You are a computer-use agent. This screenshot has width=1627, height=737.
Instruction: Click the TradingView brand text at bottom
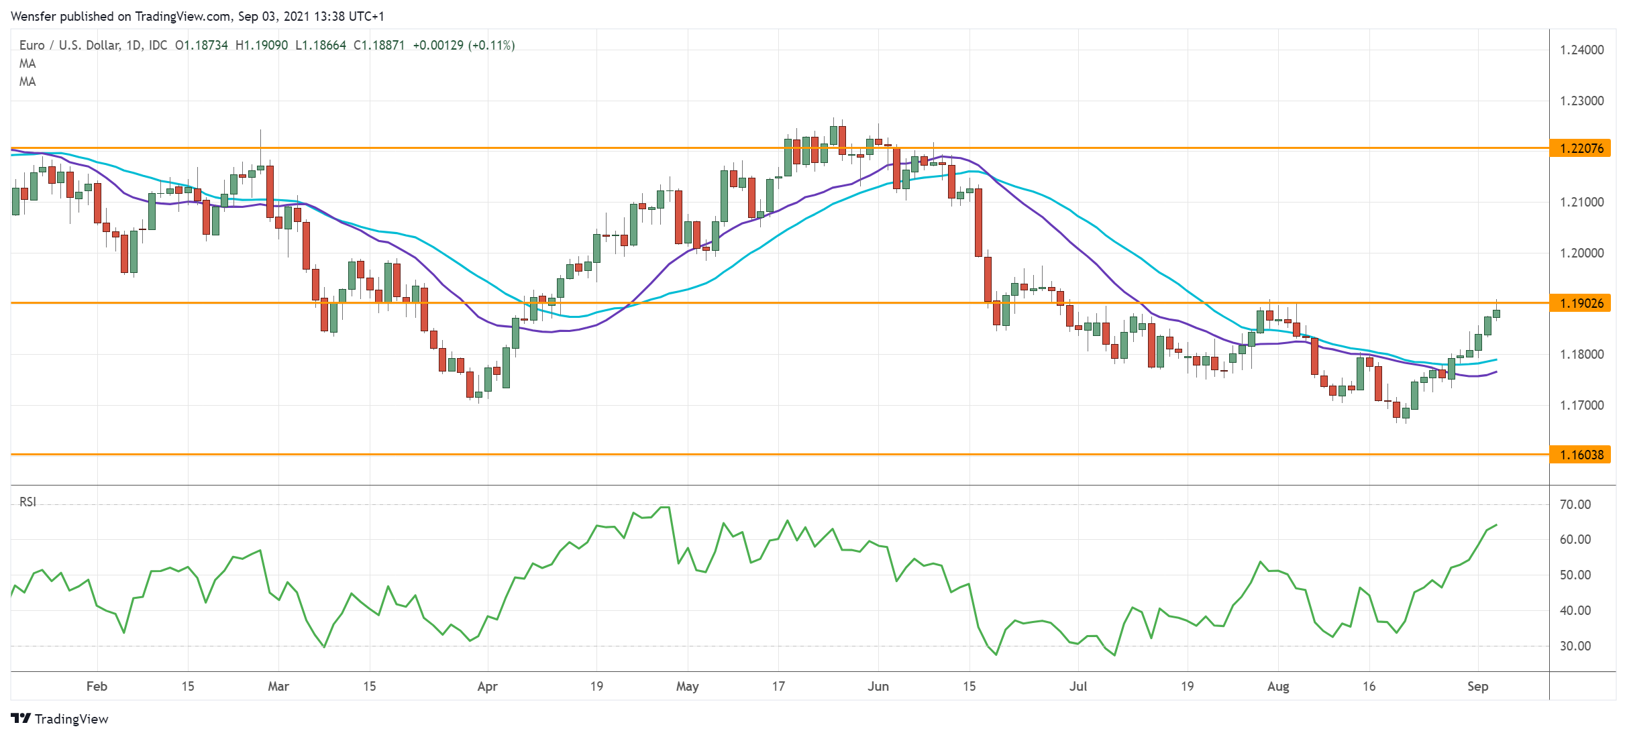click(x=71, y=719)
